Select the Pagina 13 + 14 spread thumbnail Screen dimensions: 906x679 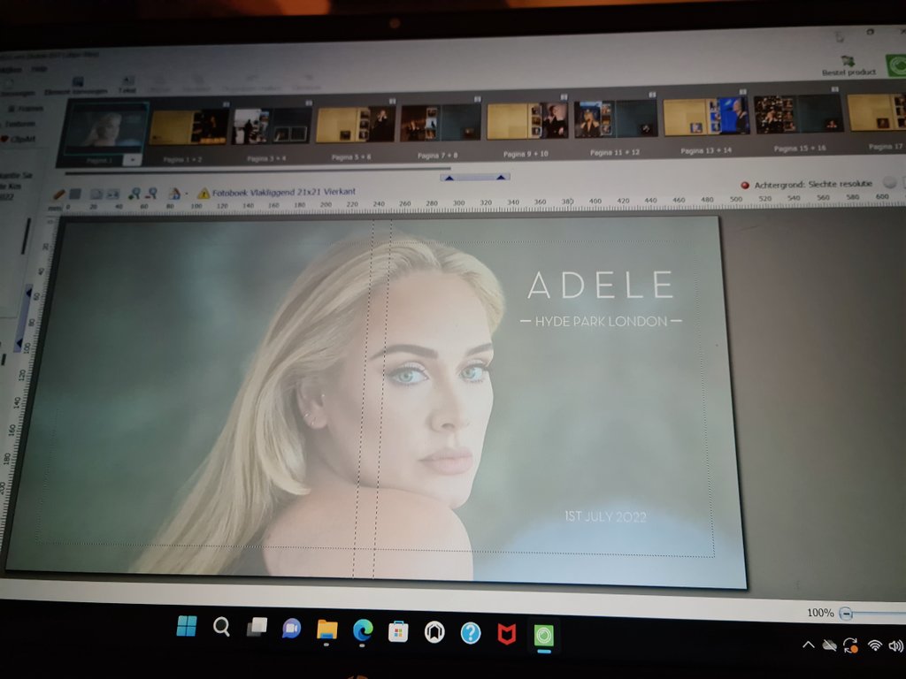point(706,116)
